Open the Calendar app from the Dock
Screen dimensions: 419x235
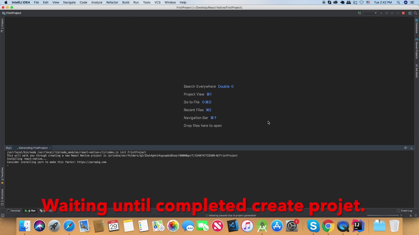pos(114,226)
